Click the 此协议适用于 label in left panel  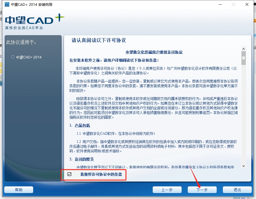click(21, 42)
